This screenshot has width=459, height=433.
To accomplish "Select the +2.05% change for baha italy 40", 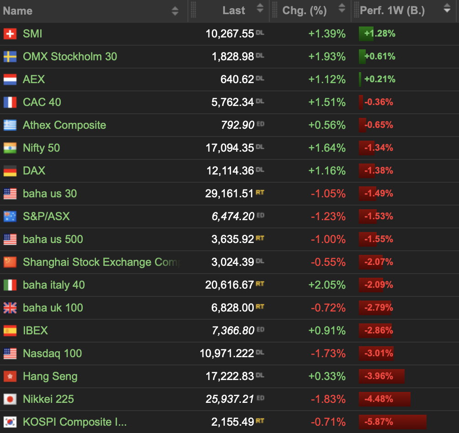I will pos(327,285).
